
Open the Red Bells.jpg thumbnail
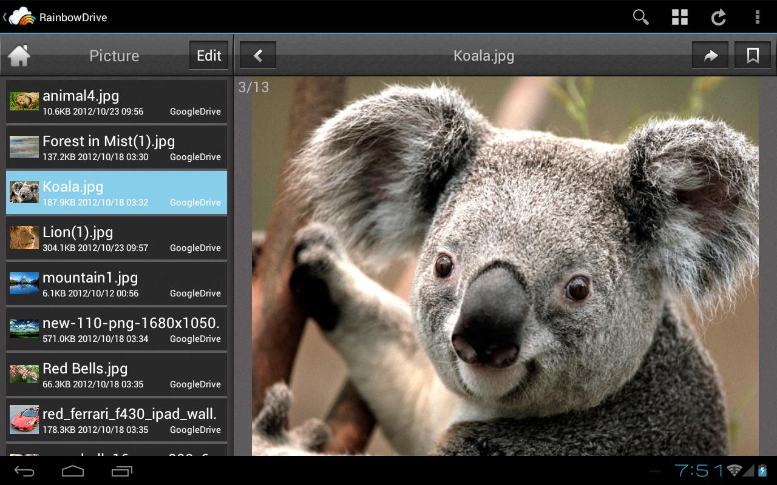(x=24, y=374)
